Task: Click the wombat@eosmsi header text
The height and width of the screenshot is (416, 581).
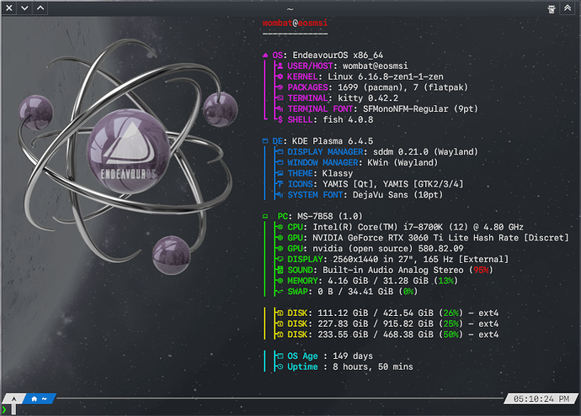Action: 295,24
